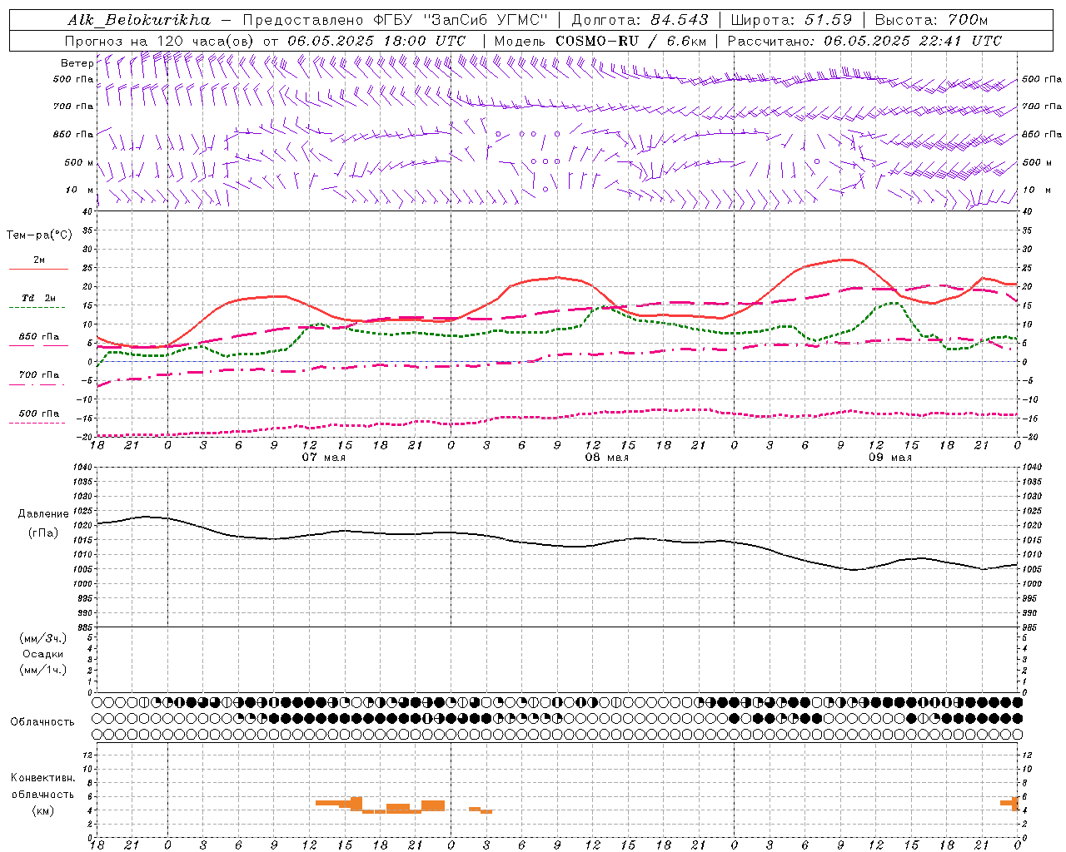This screenshot has width=1066, height=852.
Task: Click the 'Ветер' wind panel label
Action: (x=77, y=63)
